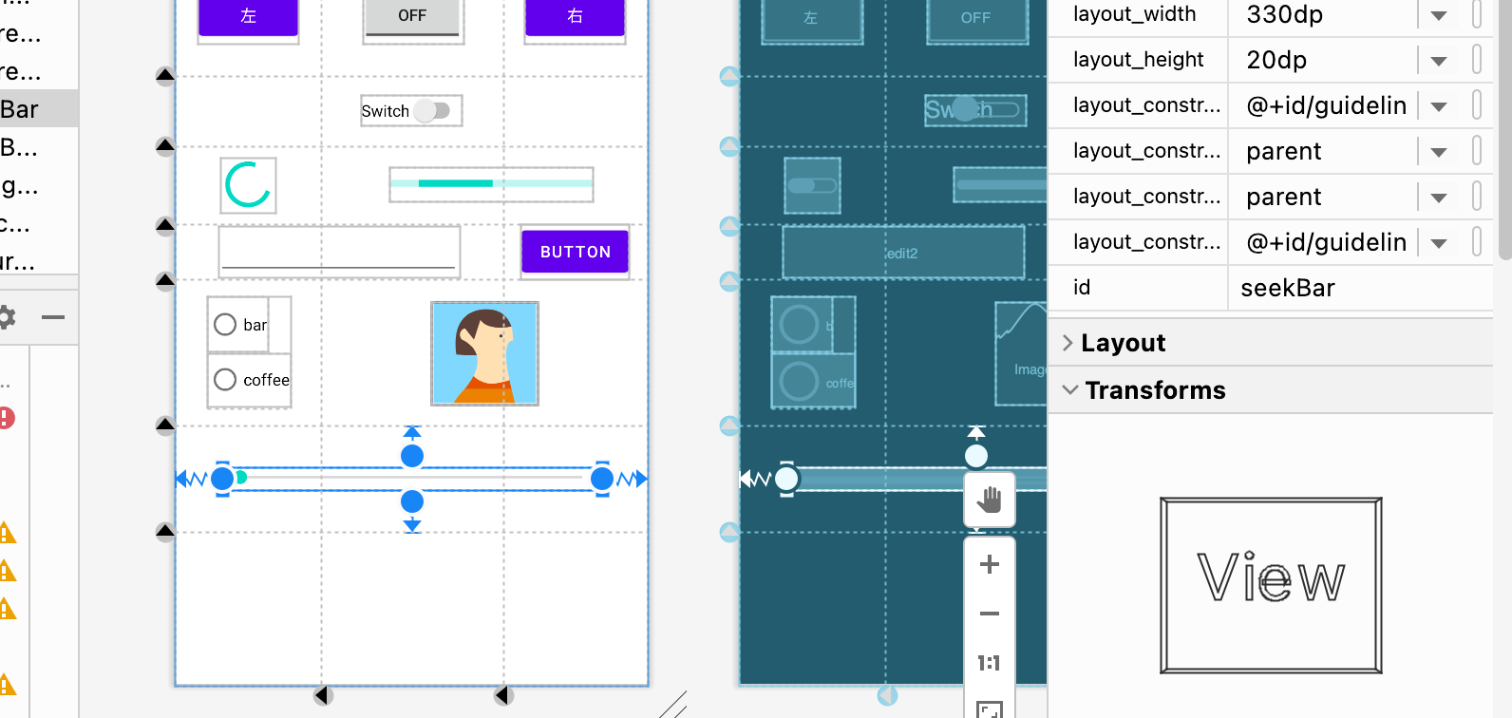Zoom in with the plus button
The width and height of the screenshot is (1512, 718).
point(989,564)
